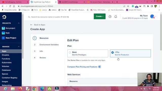The height and width of the screenshot is (91, 162).
Task: Open Networking in sidebar
Action: point(7,85)
